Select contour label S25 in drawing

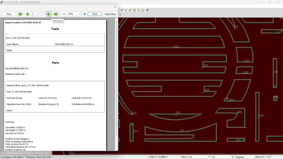206,65
